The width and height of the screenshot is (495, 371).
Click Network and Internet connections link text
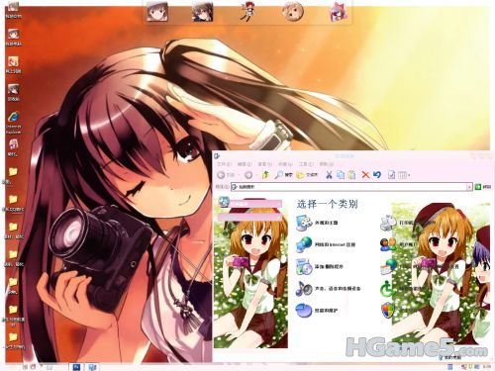point(335,244)
